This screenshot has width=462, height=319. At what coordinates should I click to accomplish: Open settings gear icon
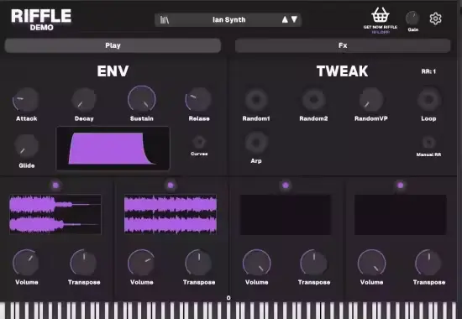pyautogui.click(x=435, y=18)
